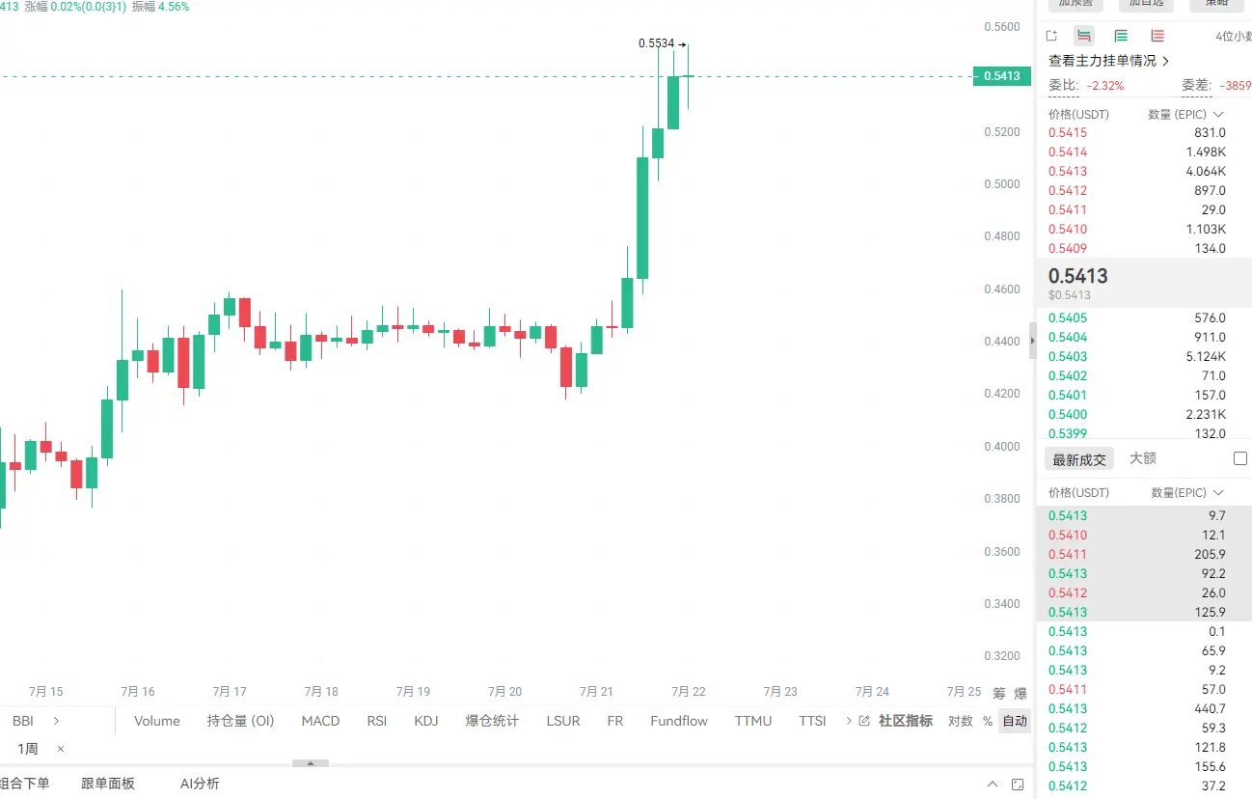Expand more indicators after BBI chevron
This screenshot has height=799, width=1252.
tap(56, 720)
